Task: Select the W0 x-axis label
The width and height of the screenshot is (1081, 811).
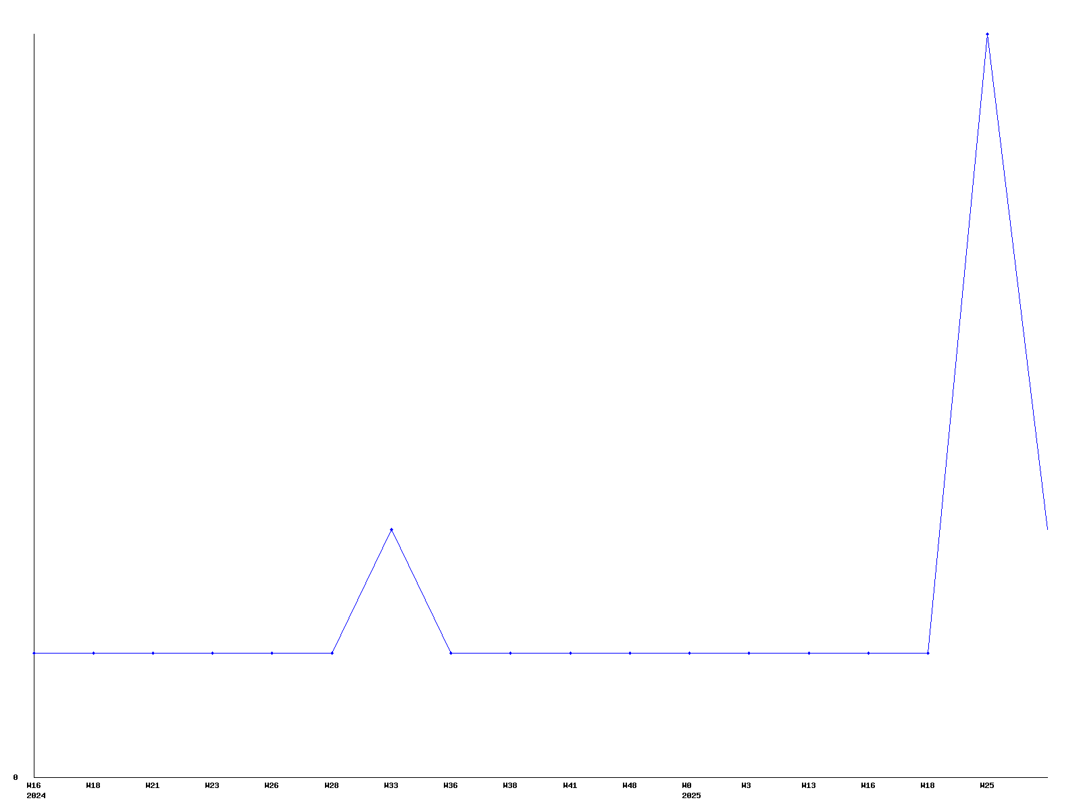Action: point(687,785)
